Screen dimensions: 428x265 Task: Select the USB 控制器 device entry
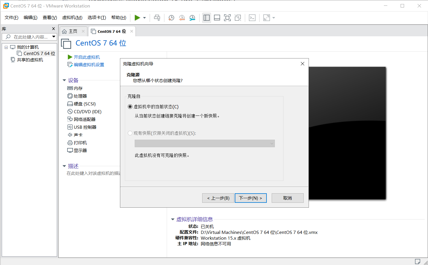(x=85, y=127)
